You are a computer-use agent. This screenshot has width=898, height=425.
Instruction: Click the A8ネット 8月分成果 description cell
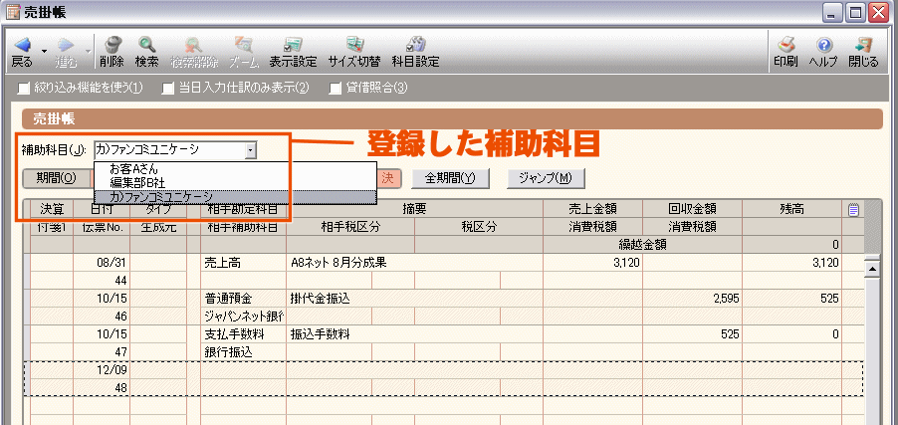click(x=414, y=263)
